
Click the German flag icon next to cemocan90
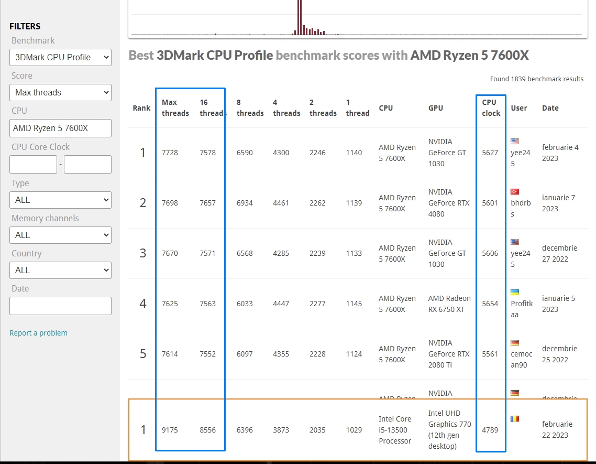(x=515, y=342)
